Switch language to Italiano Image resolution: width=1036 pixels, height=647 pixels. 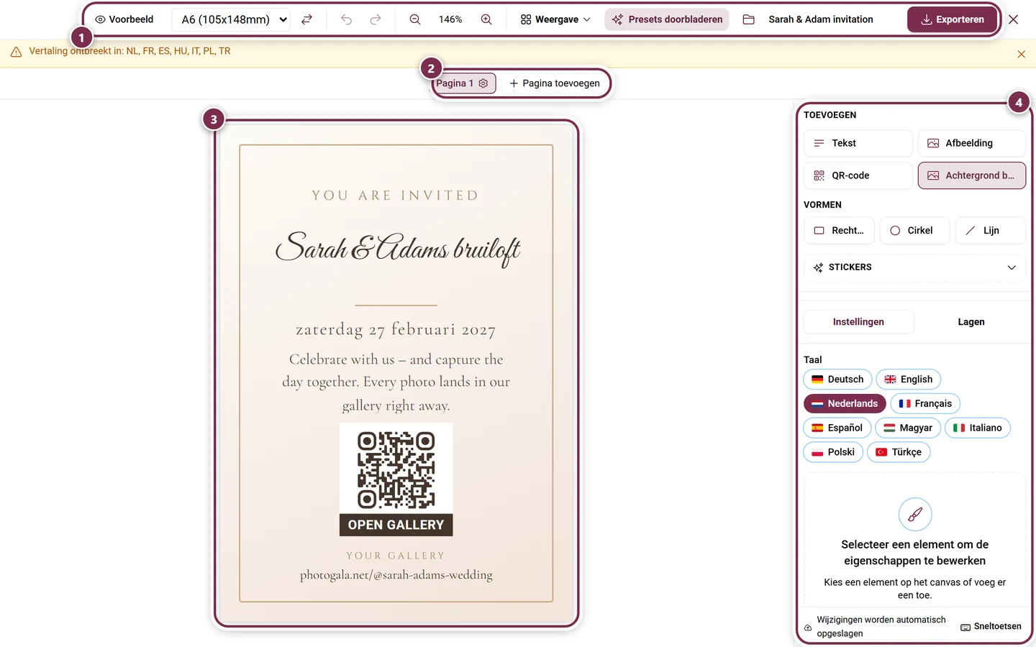pos(978,428)
